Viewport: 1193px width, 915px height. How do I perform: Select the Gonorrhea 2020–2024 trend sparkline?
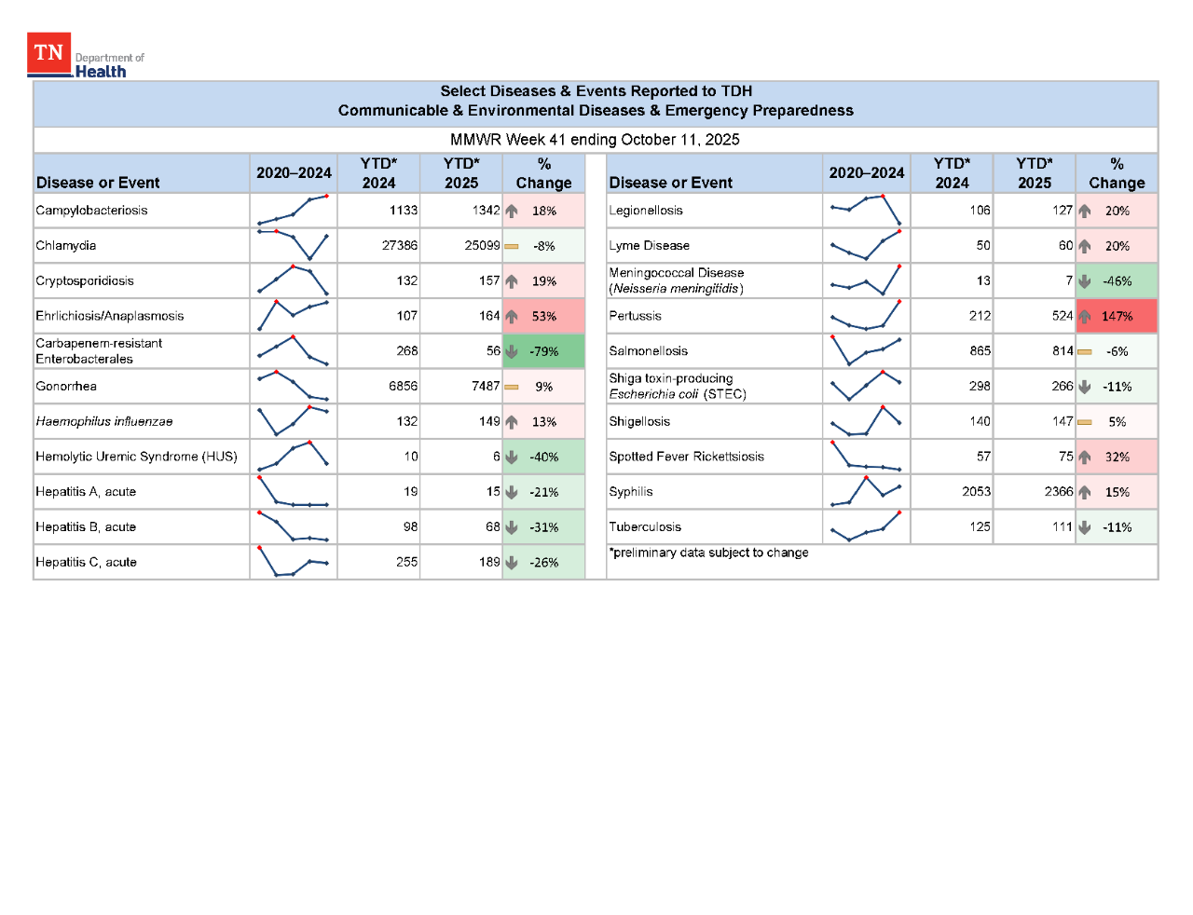(293, 386)
